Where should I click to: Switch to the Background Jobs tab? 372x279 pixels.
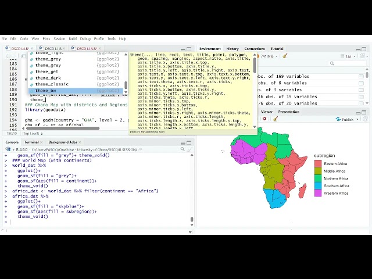63,142
